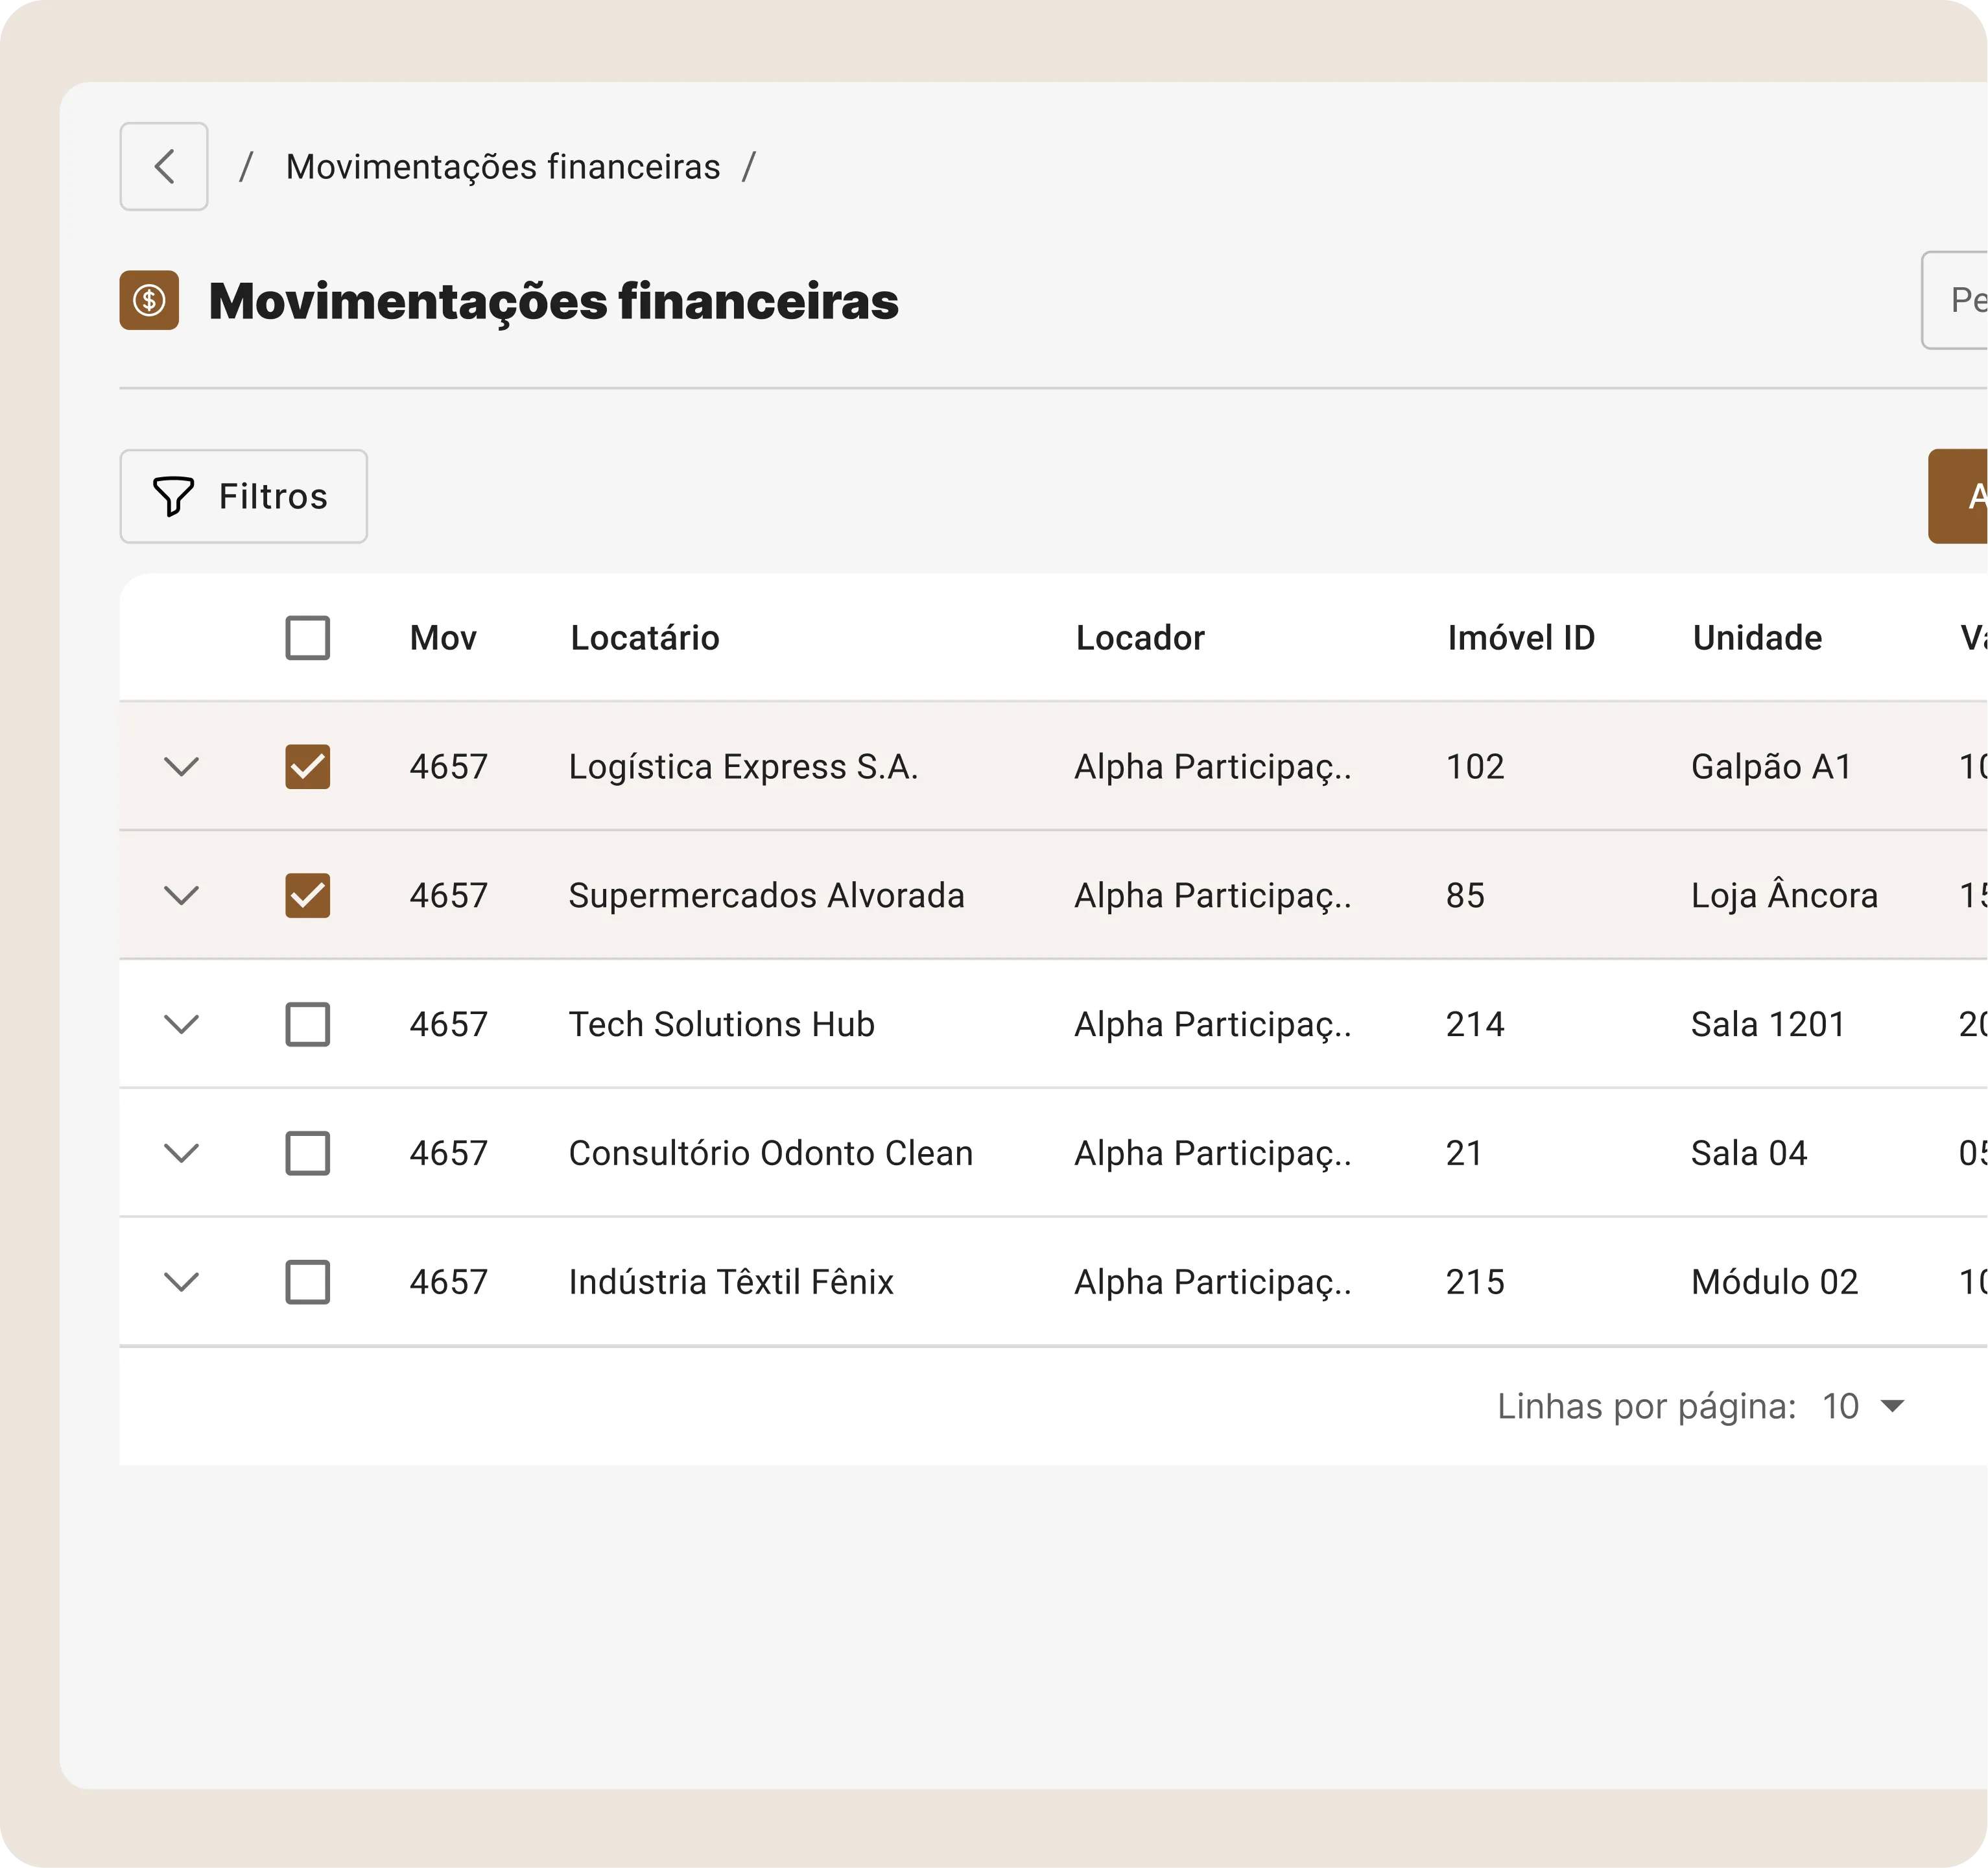This screenshot has height=1868, width=1988.
Task: Expand the Consultório Odonto Clean row
Action: coord(181,1153)
